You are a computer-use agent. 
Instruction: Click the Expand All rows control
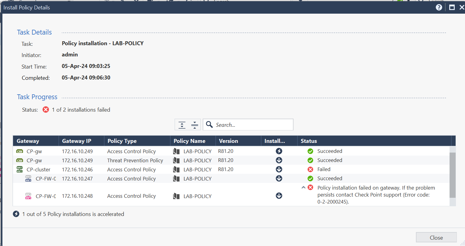182,124
